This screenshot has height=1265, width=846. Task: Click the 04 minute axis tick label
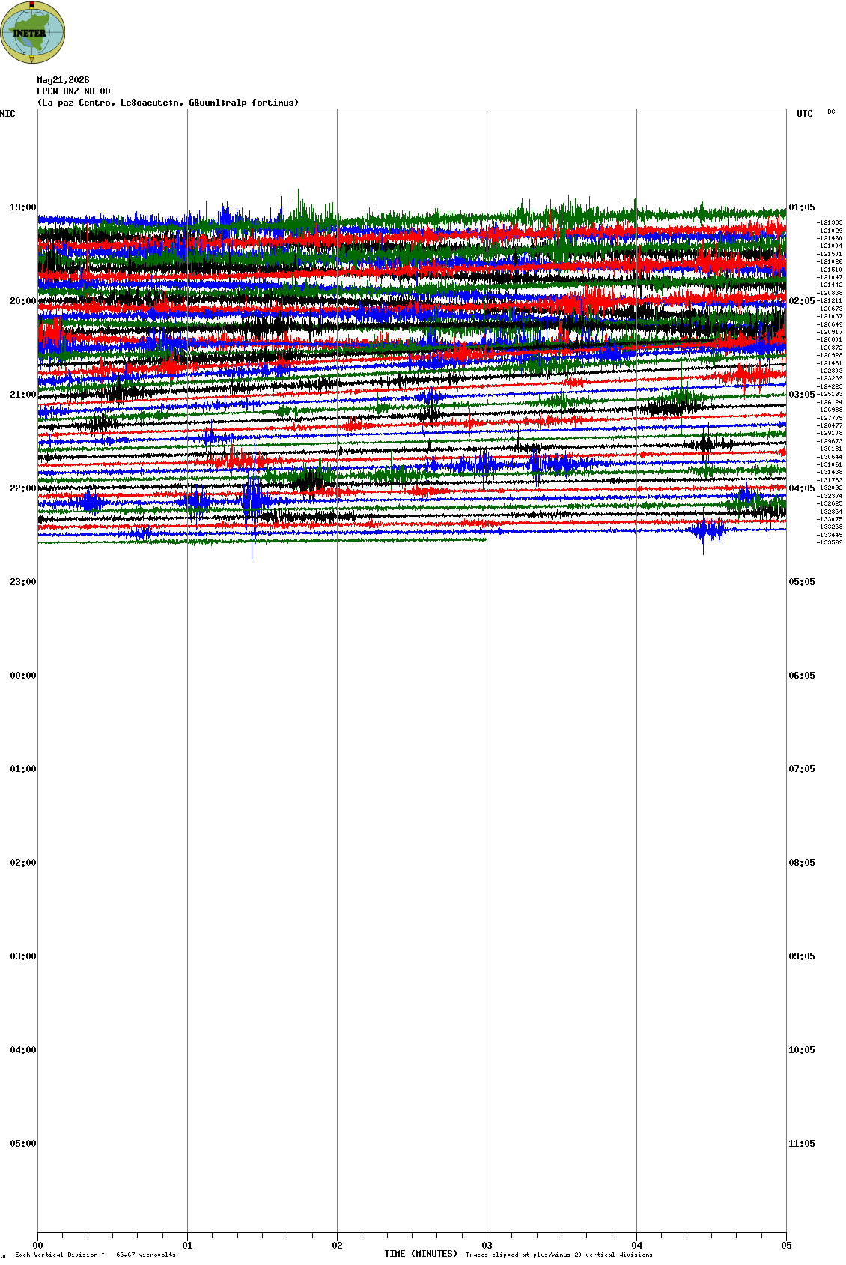coord(636,1246)
